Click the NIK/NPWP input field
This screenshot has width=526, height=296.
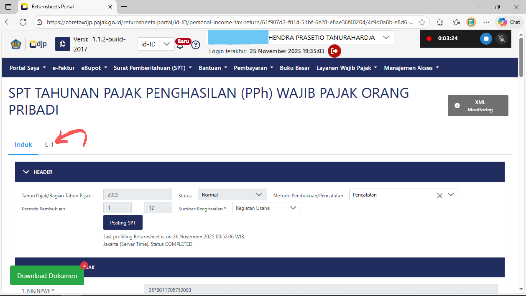321,289
